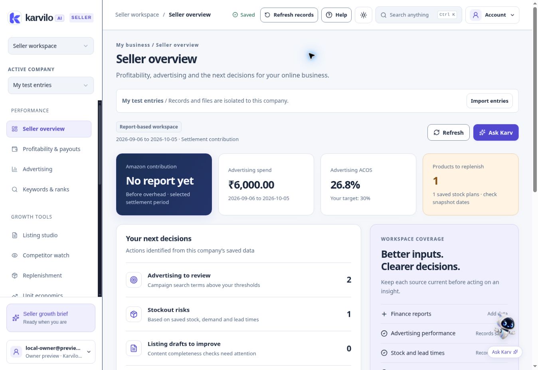Open the Seller workspace dropdown
The height and width of the screenshot is (370, 538).
point(51,46)
